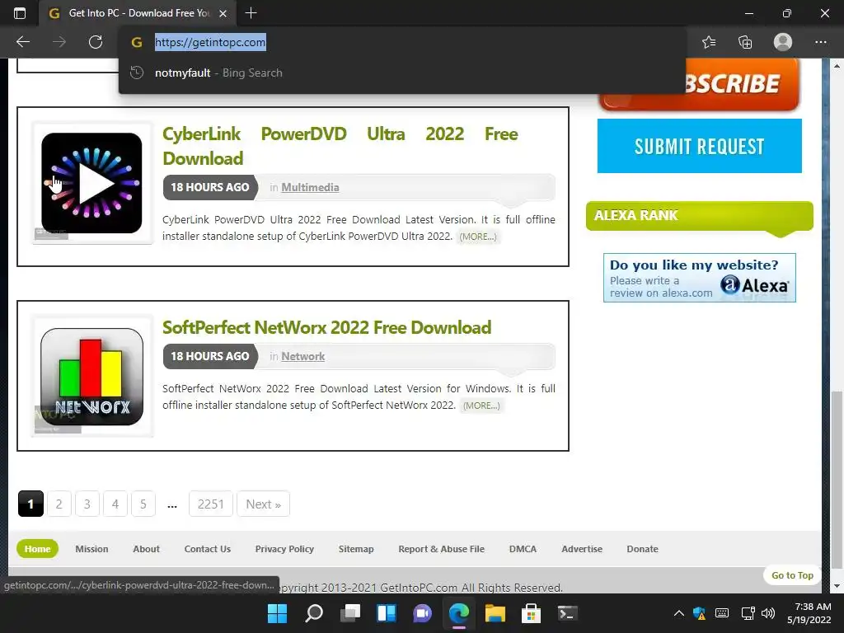The height and width of the screenshot is (633, 844).
Task: Go to pagination page 2
Action: coord(59,504)
